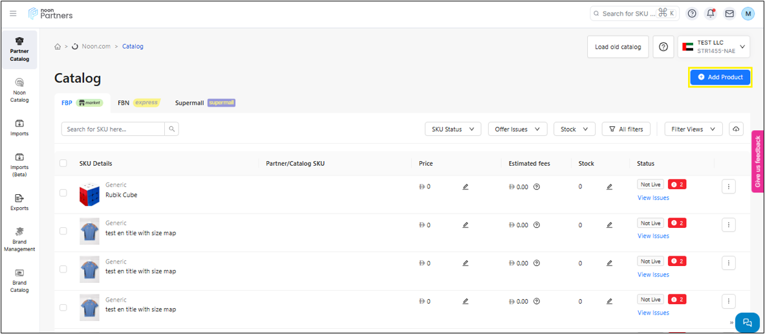765x334 pixels.
Task: Click the notifications bell icon
Action: 711,14
